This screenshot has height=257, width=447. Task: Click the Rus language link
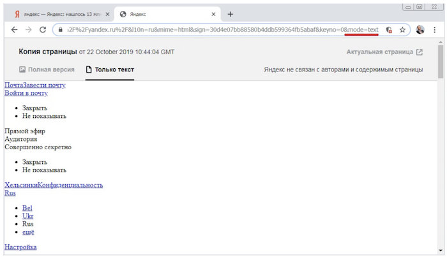coord(10,193)
